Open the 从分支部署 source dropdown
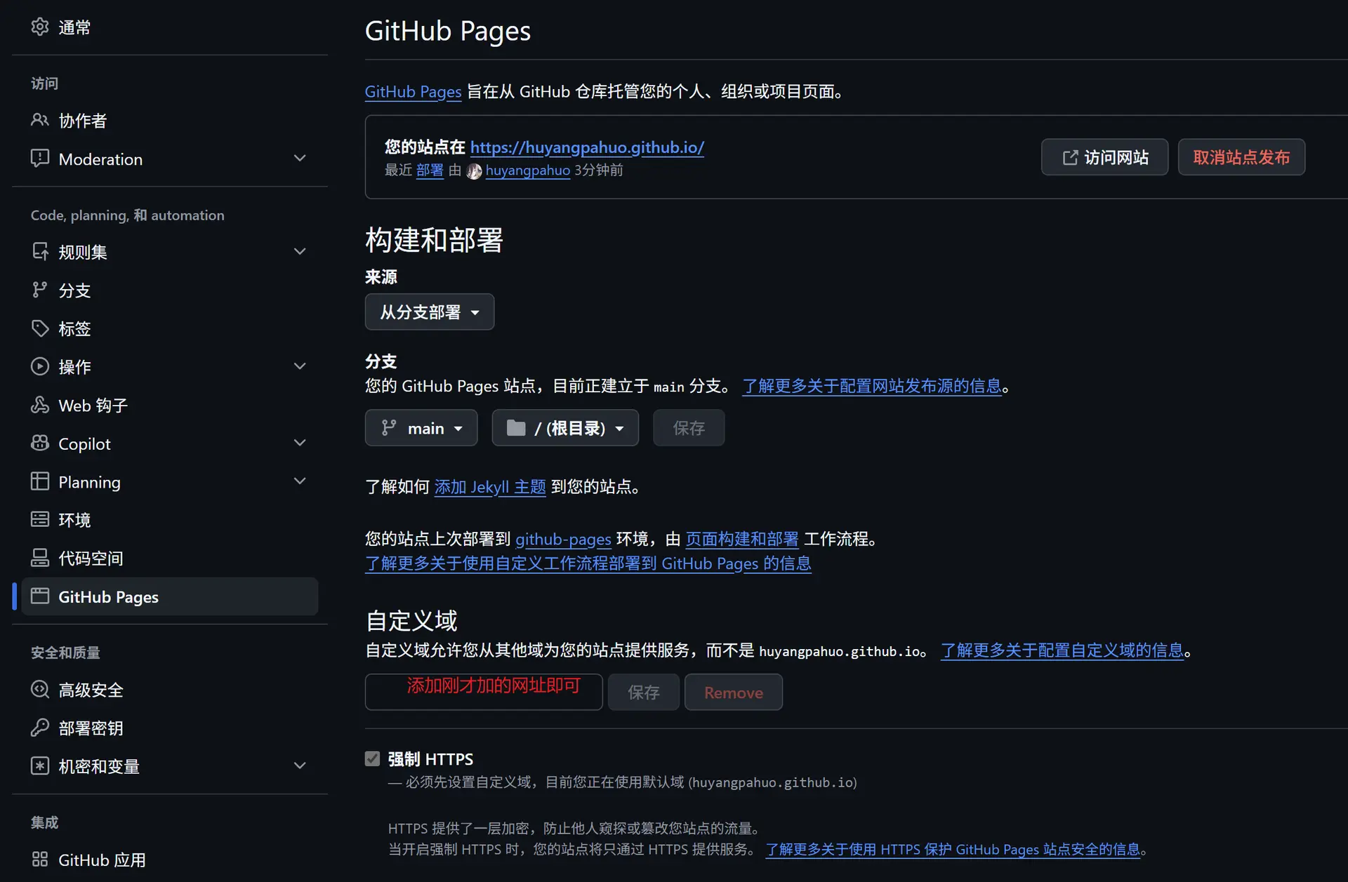The image size is (1348, 882). (x=430, y=312)
